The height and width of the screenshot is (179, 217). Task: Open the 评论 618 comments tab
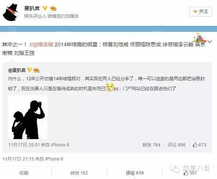135,173
